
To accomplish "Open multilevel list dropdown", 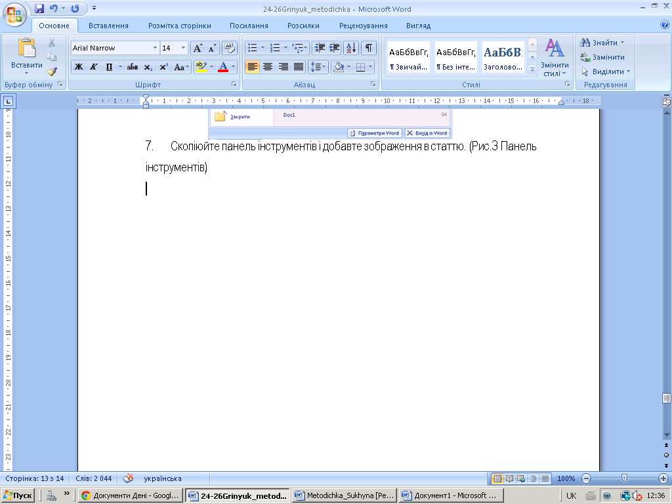I will pos(305,48).
